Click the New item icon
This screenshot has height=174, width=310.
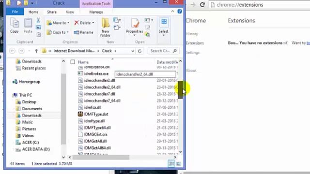[x=117, y=20]
